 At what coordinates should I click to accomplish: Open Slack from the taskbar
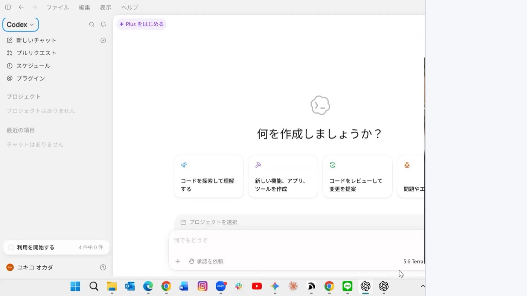[x=239, y=287]
